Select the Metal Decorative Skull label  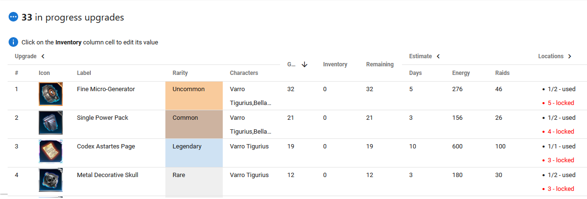tap(108, 175)
